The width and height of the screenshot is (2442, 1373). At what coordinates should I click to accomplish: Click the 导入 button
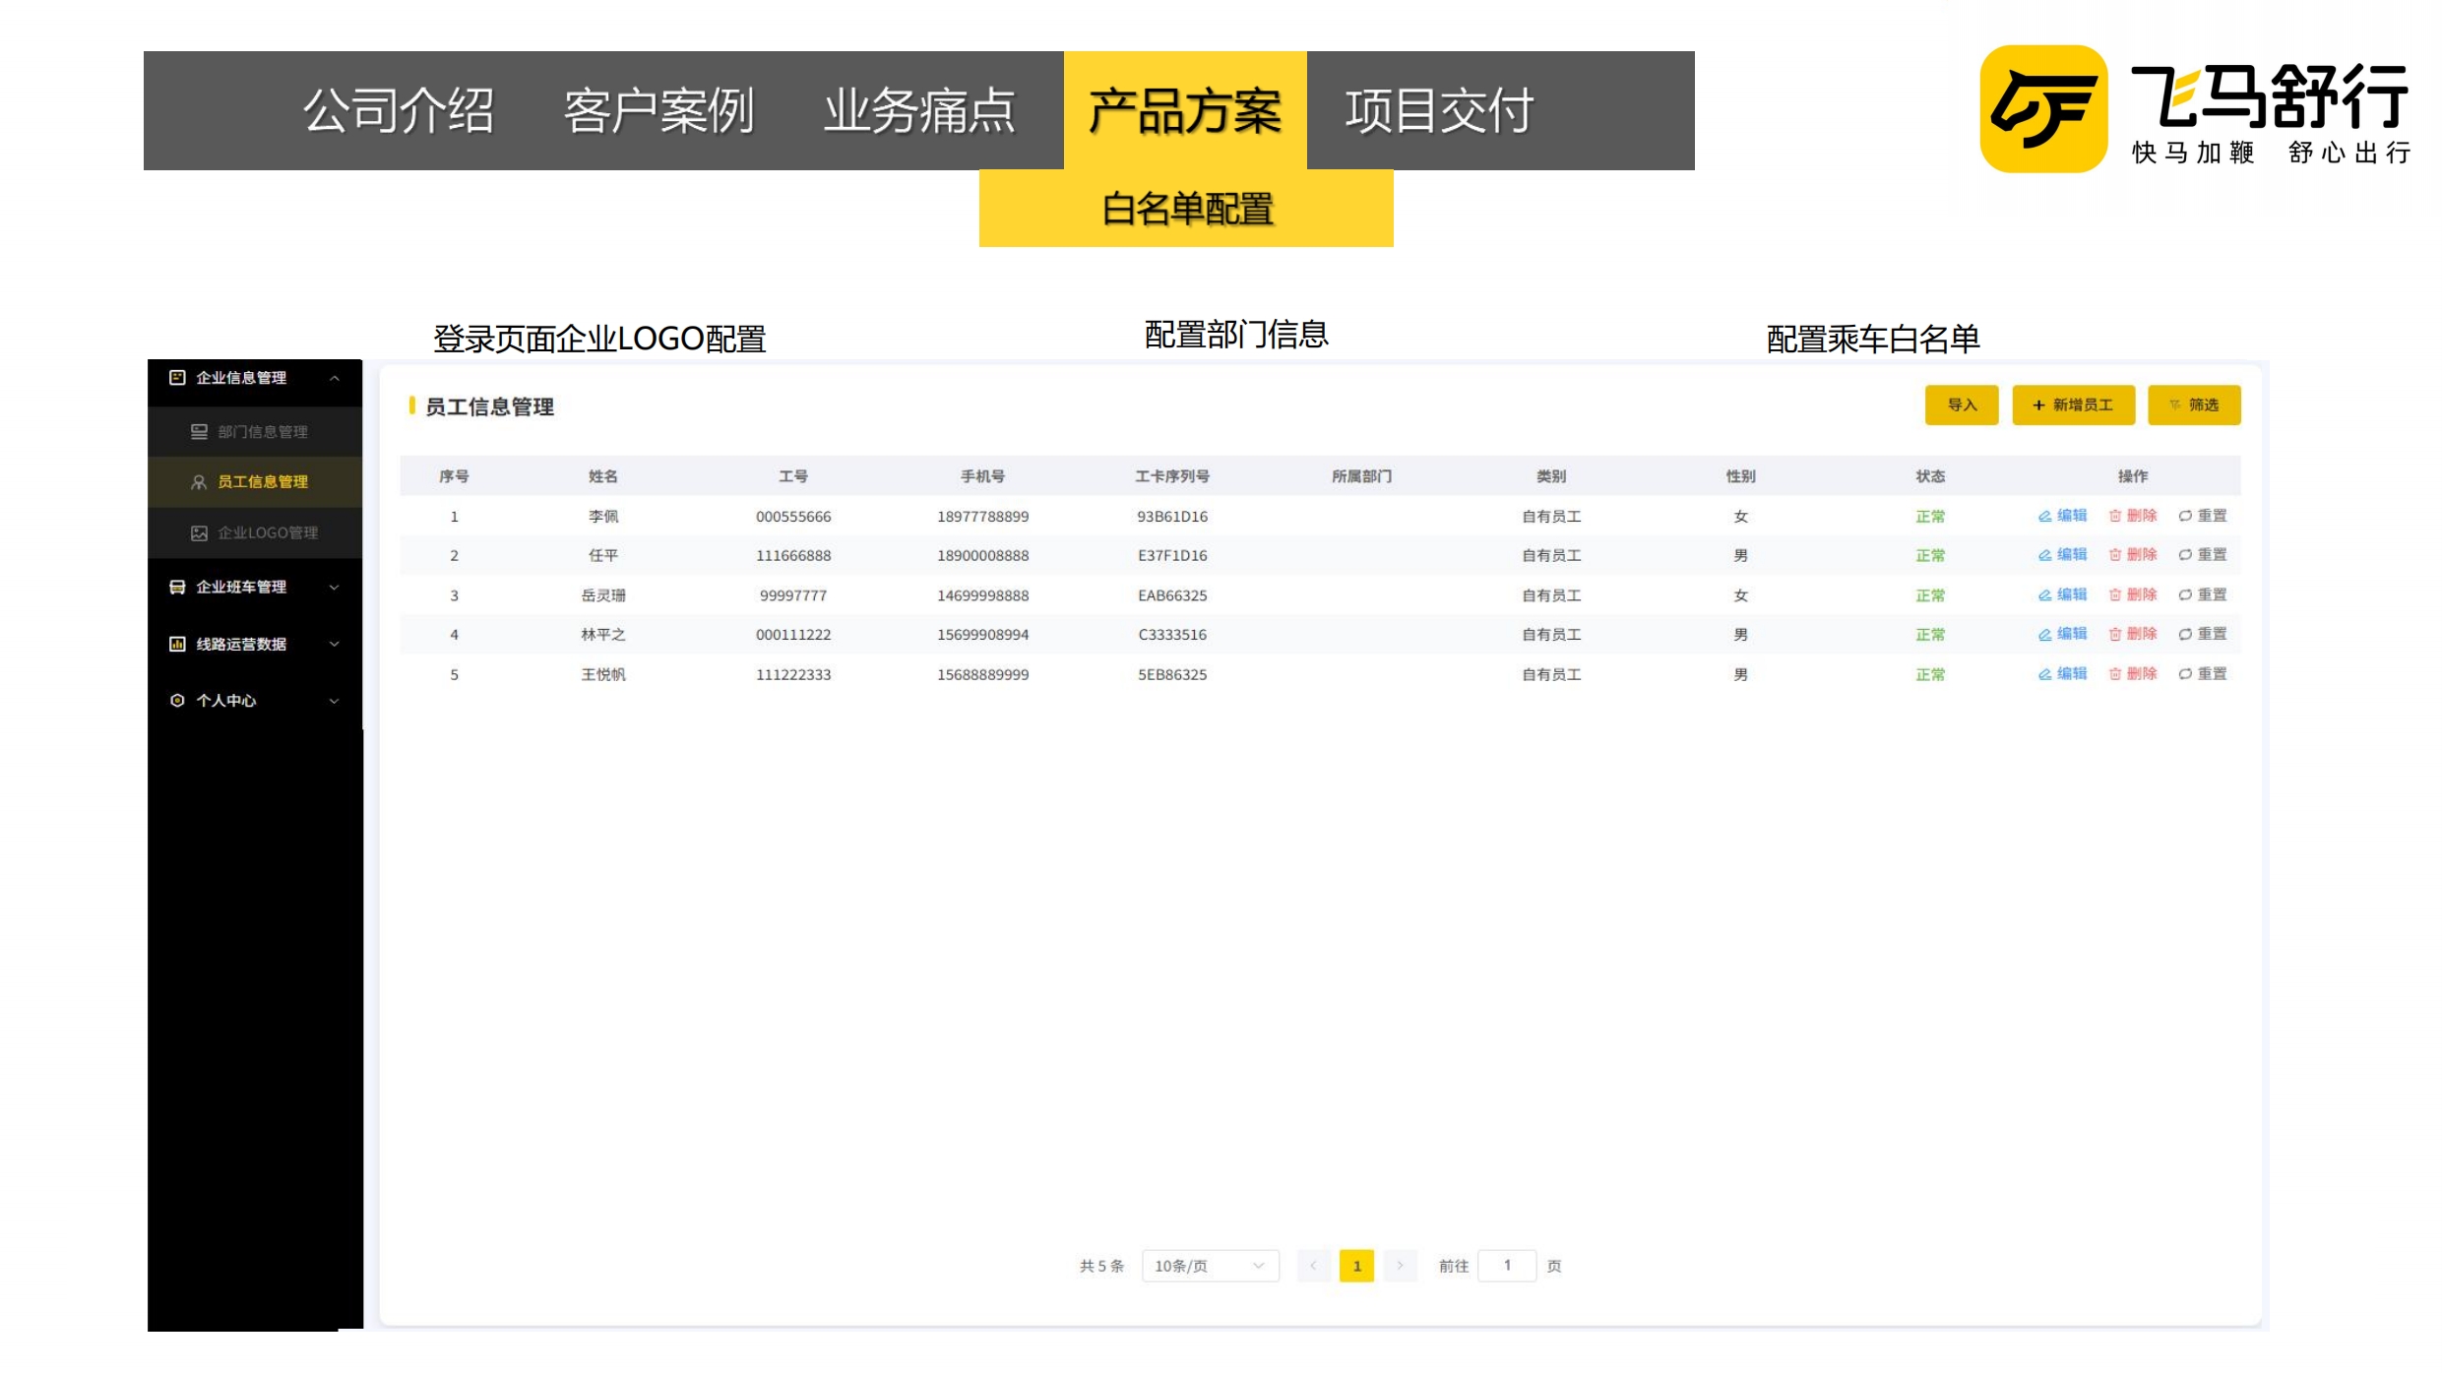(x=1962, y=406)
